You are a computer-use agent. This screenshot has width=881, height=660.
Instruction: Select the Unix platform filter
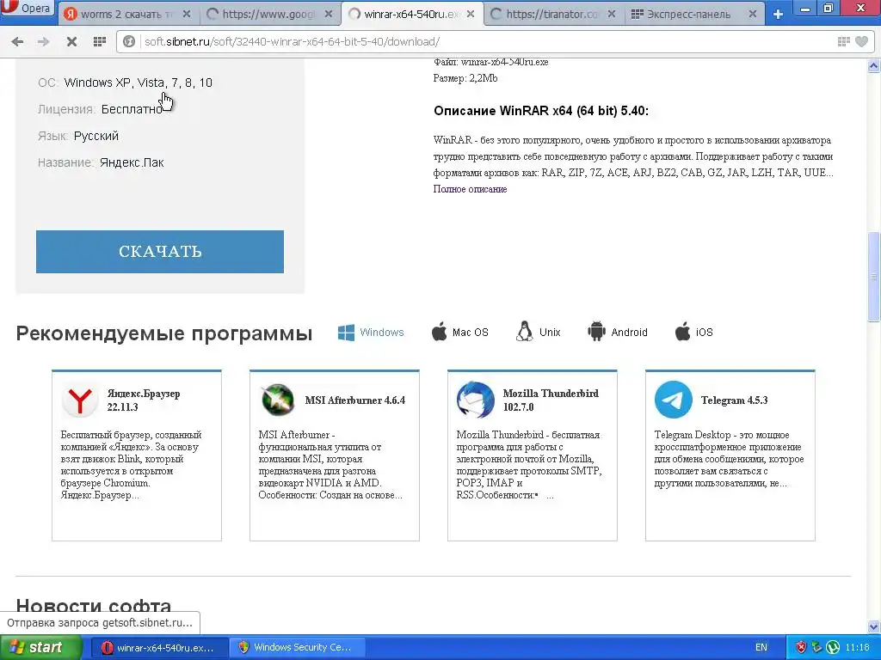pos(539,333)
